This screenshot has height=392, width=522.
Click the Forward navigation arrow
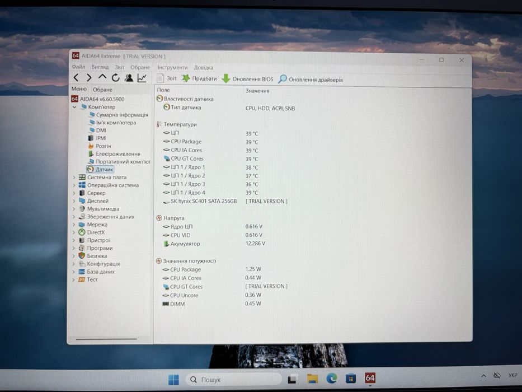coord(89,78)
